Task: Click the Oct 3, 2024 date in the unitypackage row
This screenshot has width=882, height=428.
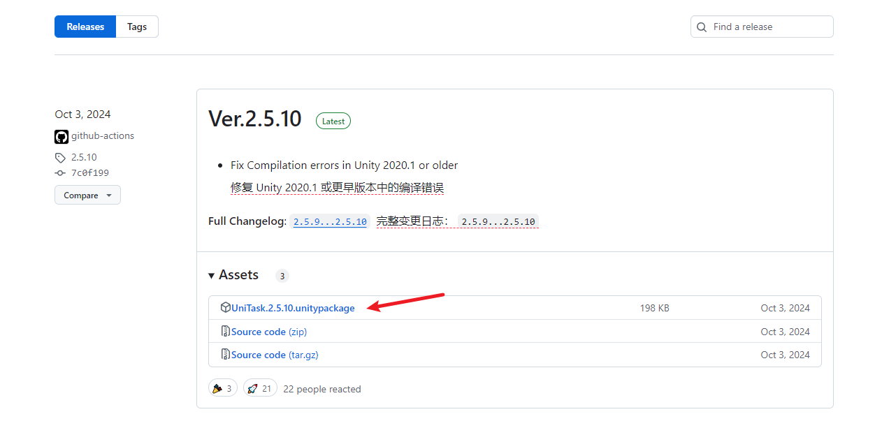Action: pos(785,308)
